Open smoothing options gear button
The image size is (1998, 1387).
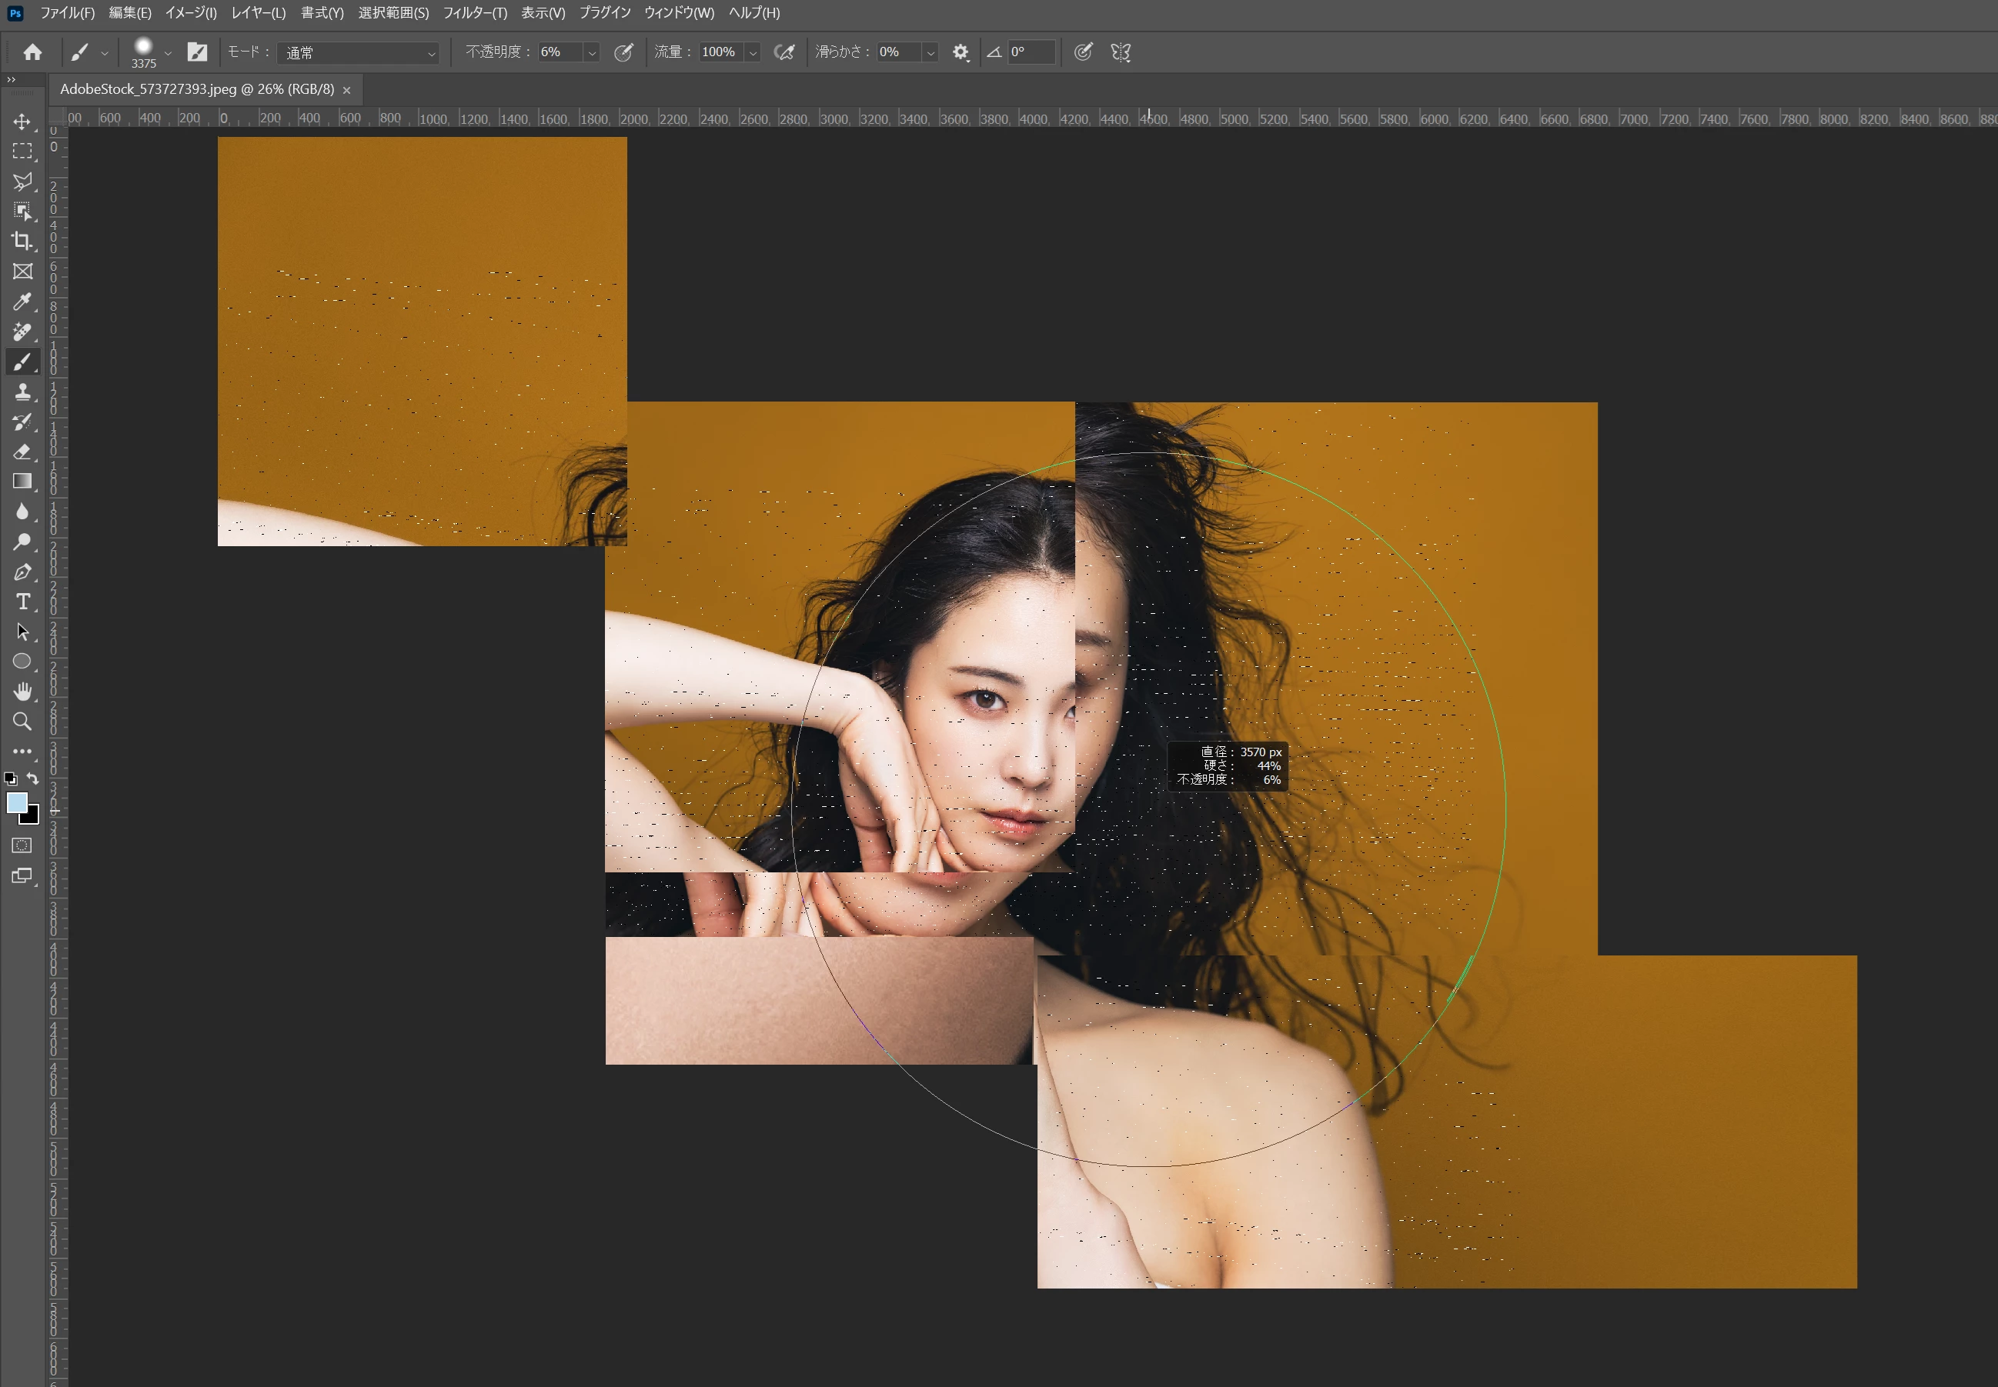[960, 52]
